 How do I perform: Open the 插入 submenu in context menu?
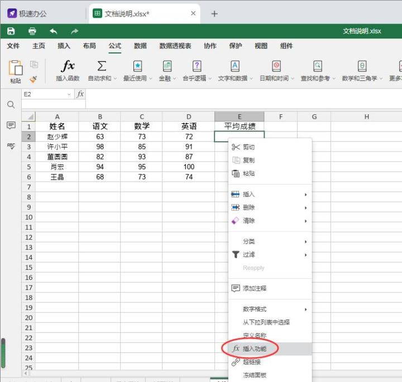tap(270, 194)
